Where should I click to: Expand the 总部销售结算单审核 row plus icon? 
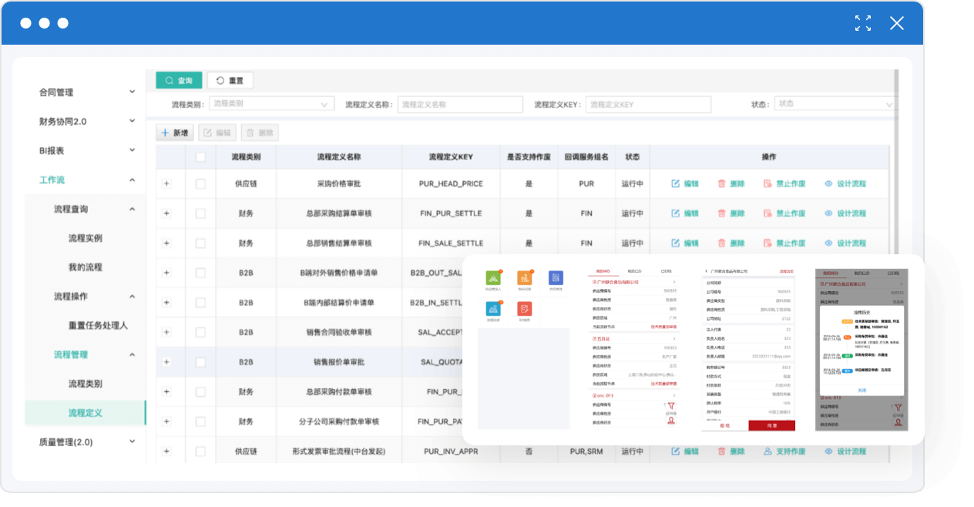(166, 243)
